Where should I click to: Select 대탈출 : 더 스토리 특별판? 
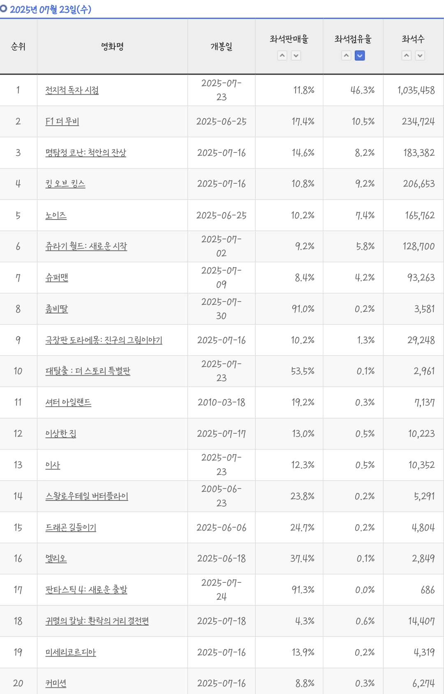point(88,371)
